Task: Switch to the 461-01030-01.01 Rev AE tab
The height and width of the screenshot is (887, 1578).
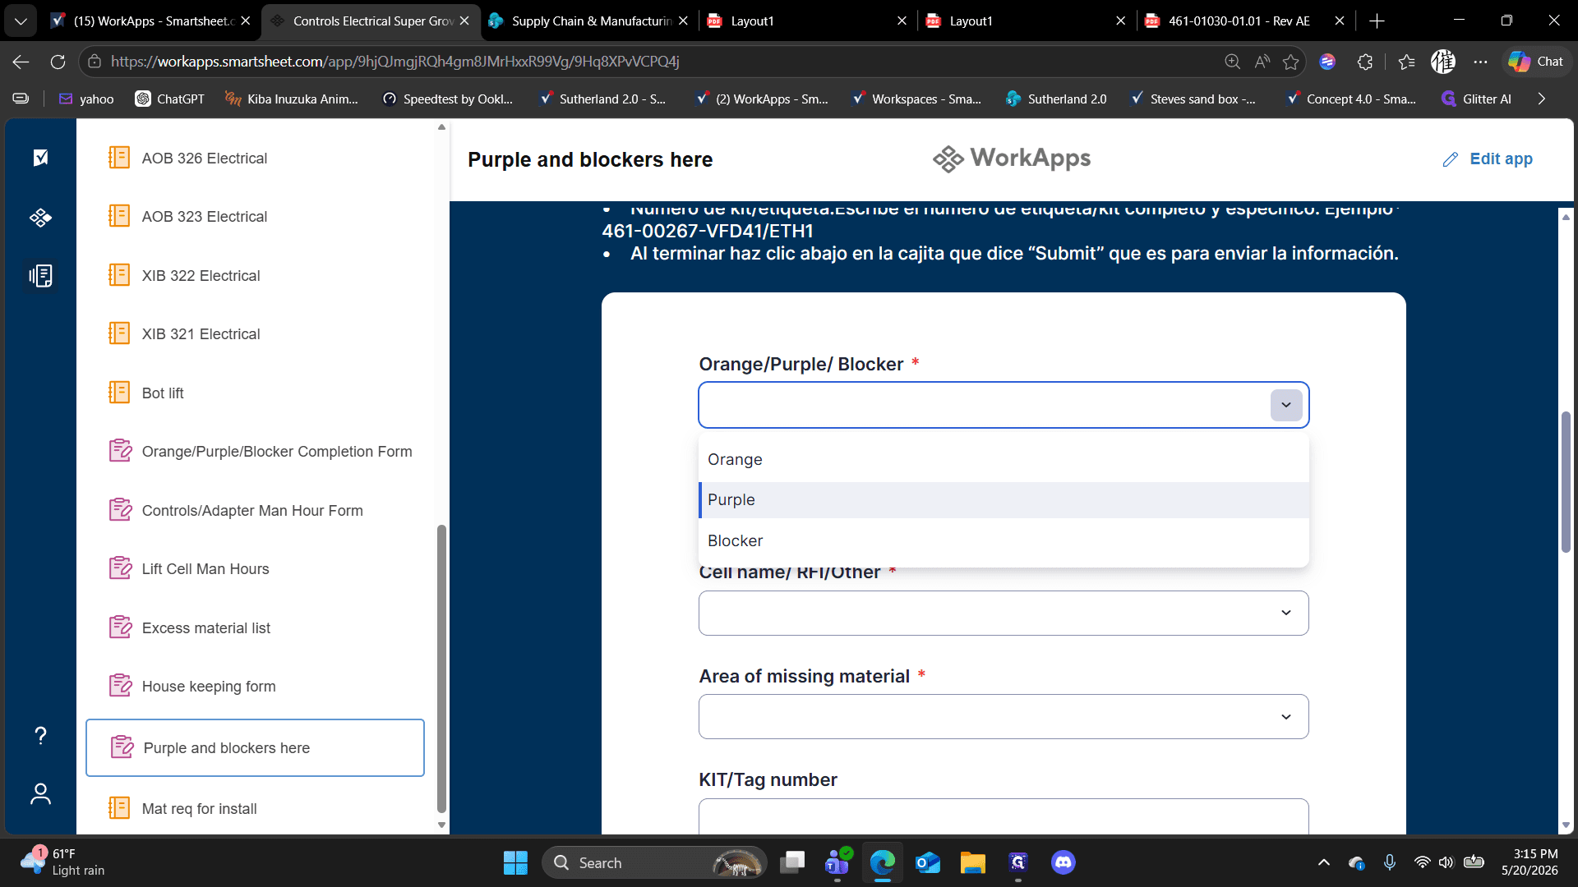Action: click(x=1245, y=21)
